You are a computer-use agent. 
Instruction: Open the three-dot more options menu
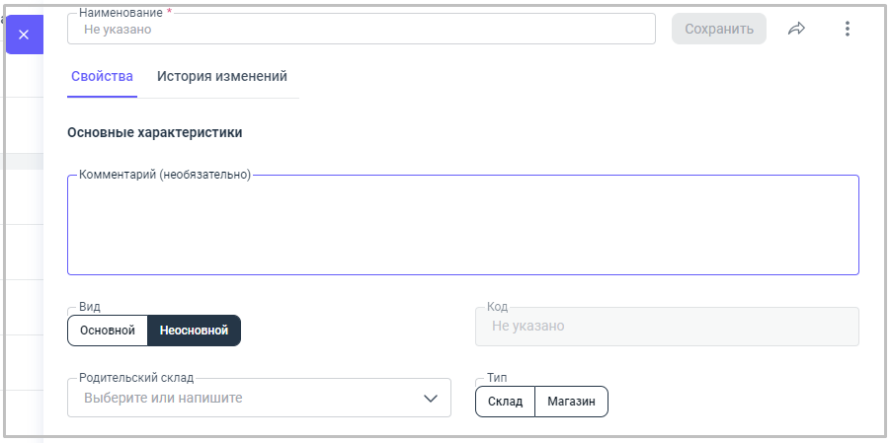847,29
